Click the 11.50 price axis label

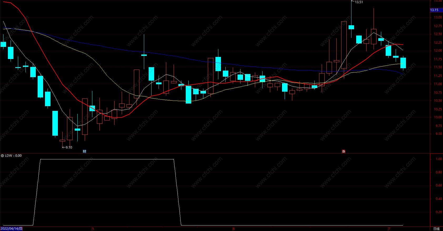(x=438, y=67)
